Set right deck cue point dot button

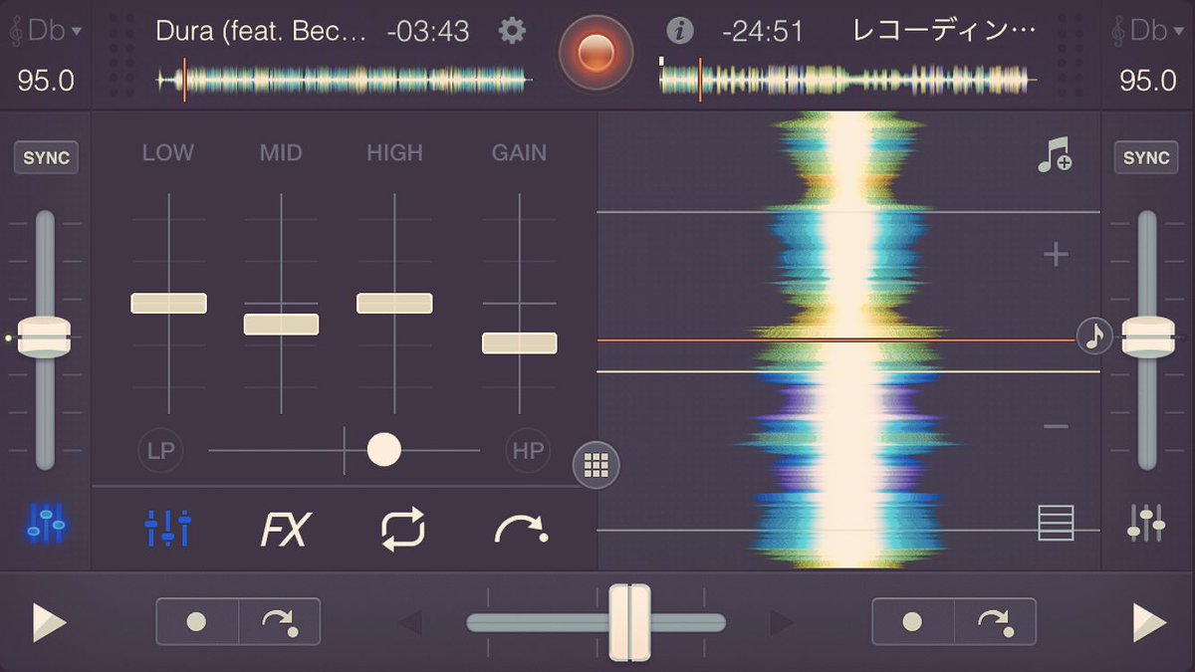[x=913, y=621]
